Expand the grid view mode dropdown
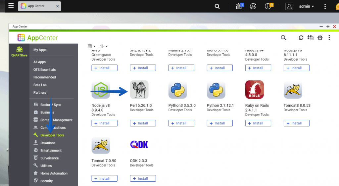Viewport: 339px width, 186px height. 91,46
